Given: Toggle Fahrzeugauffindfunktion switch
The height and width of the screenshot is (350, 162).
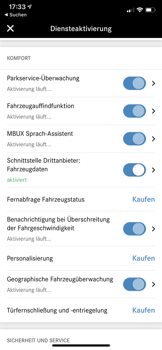Looking at the screenshot, I should [x=135, y=111].
